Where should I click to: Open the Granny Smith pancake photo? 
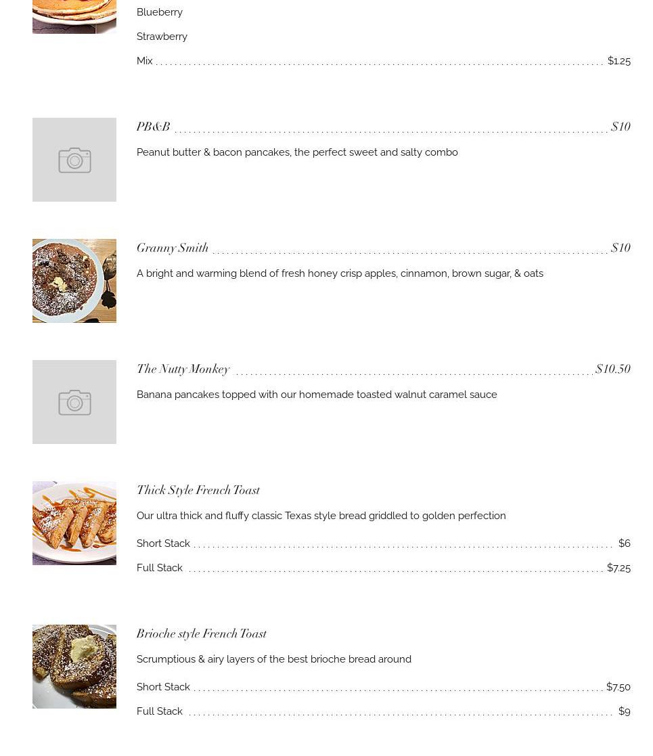(74, 281)
